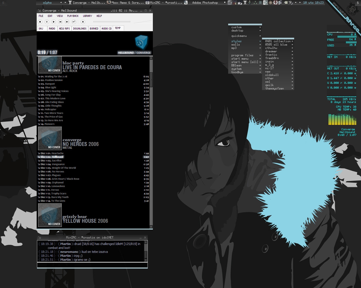Open the 'Goodbye' menu entry
This screenshot has width=361, height=288.
(x=245, y=72)
